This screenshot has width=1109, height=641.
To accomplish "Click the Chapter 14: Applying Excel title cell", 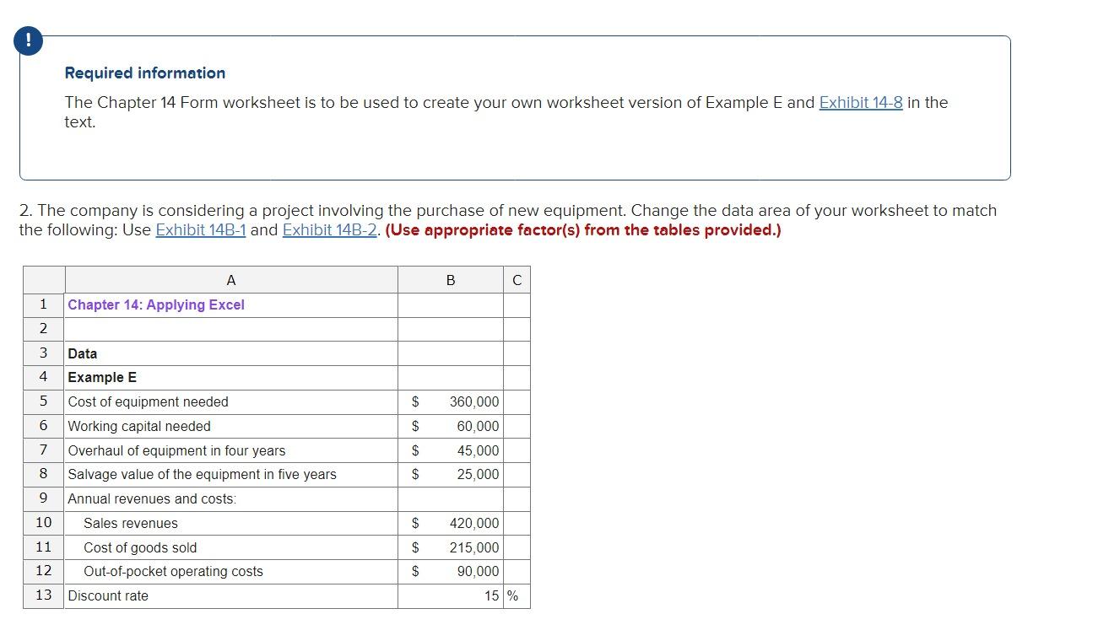I will tap(157, 304).
